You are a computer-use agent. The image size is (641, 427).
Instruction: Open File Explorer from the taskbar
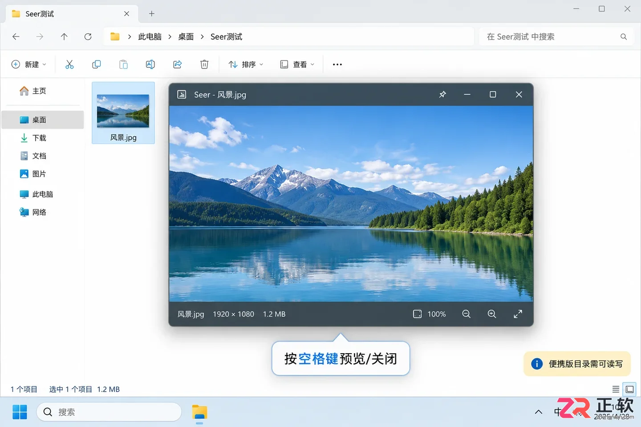point(199,412)
